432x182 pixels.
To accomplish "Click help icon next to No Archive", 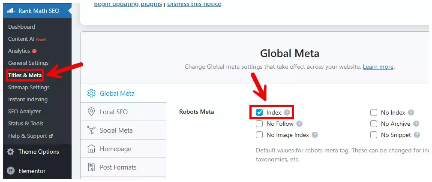I will (416, 124).
